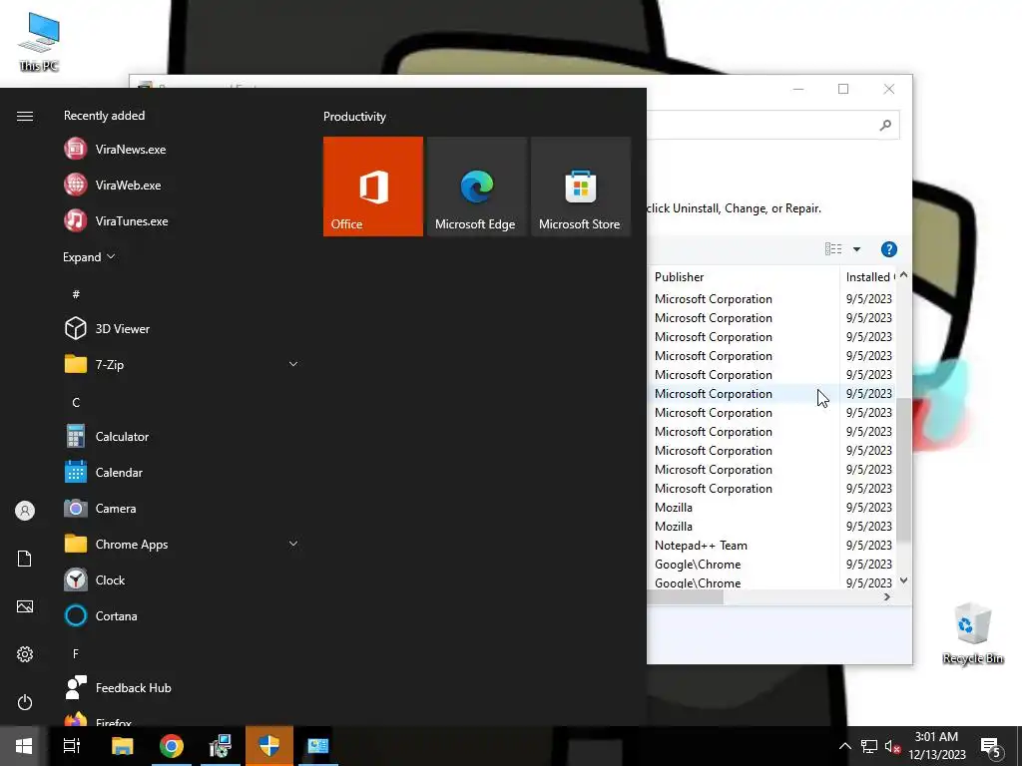
Task: Select the first Mozilla publisher row
Action: 769,508
